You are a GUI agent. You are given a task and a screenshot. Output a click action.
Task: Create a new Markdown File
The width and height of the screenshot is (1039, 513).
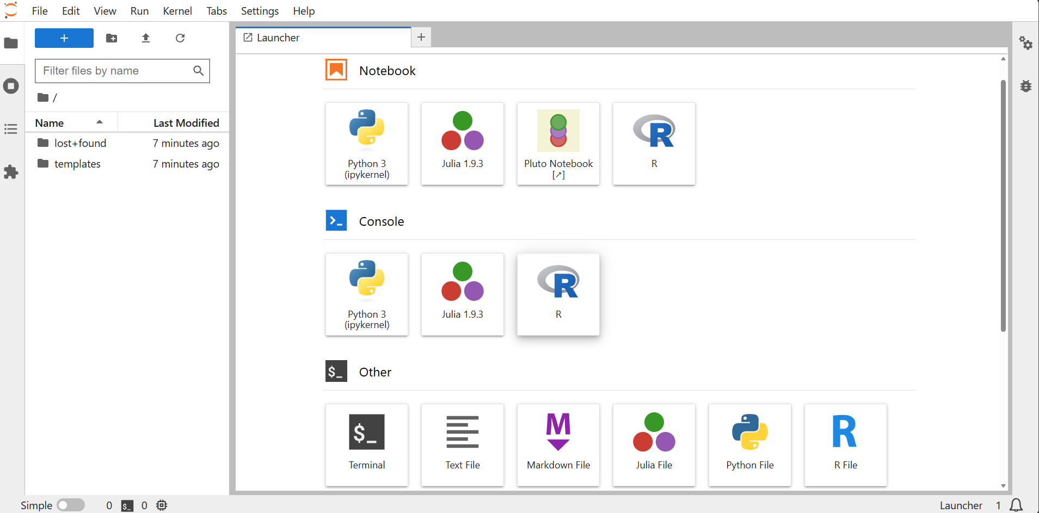coord(558,445)
